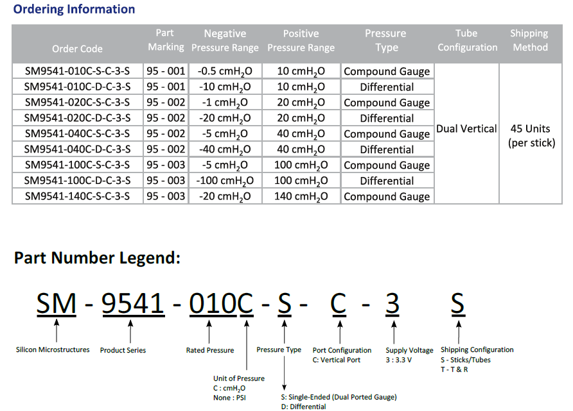The width and height of the screenshot is (573, 411).
Task: Click the Dual Vertical tube configuration cell
Action: (466, 129)
